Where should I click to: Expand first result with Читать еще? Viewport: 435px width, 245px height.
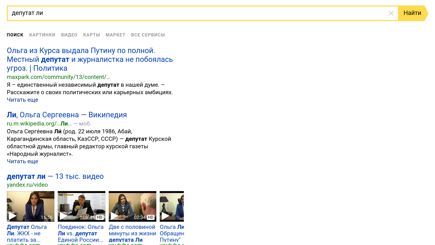pyautogui.click(x=22, y=100)
